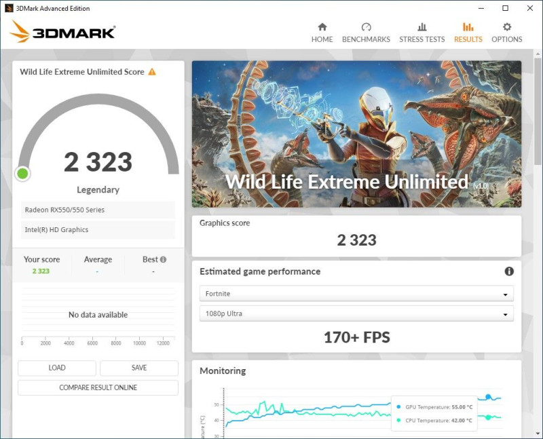Viewport: 543px width, 439px height.
Task: Click the 3DMark logo
Action: pyautogui.click(x=62, y=32)
